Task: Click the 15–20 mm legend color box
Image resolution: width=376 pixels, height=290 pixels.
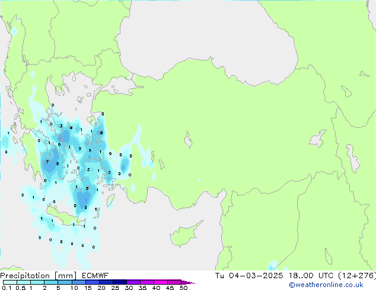Action: [93, 282]
